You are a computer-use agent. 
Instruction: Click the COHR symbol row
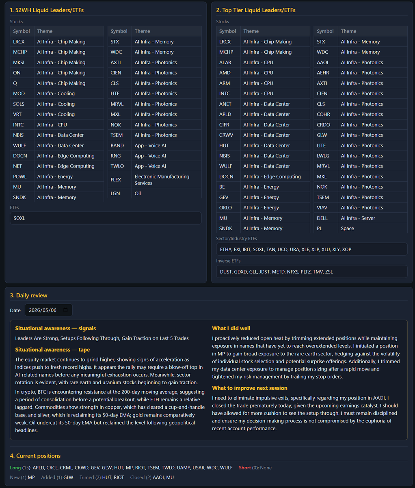point(361,114)
